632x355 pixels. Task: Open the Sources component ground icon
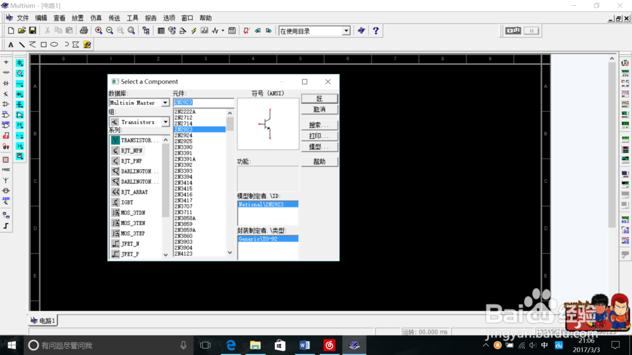click(x=6, y=62)
